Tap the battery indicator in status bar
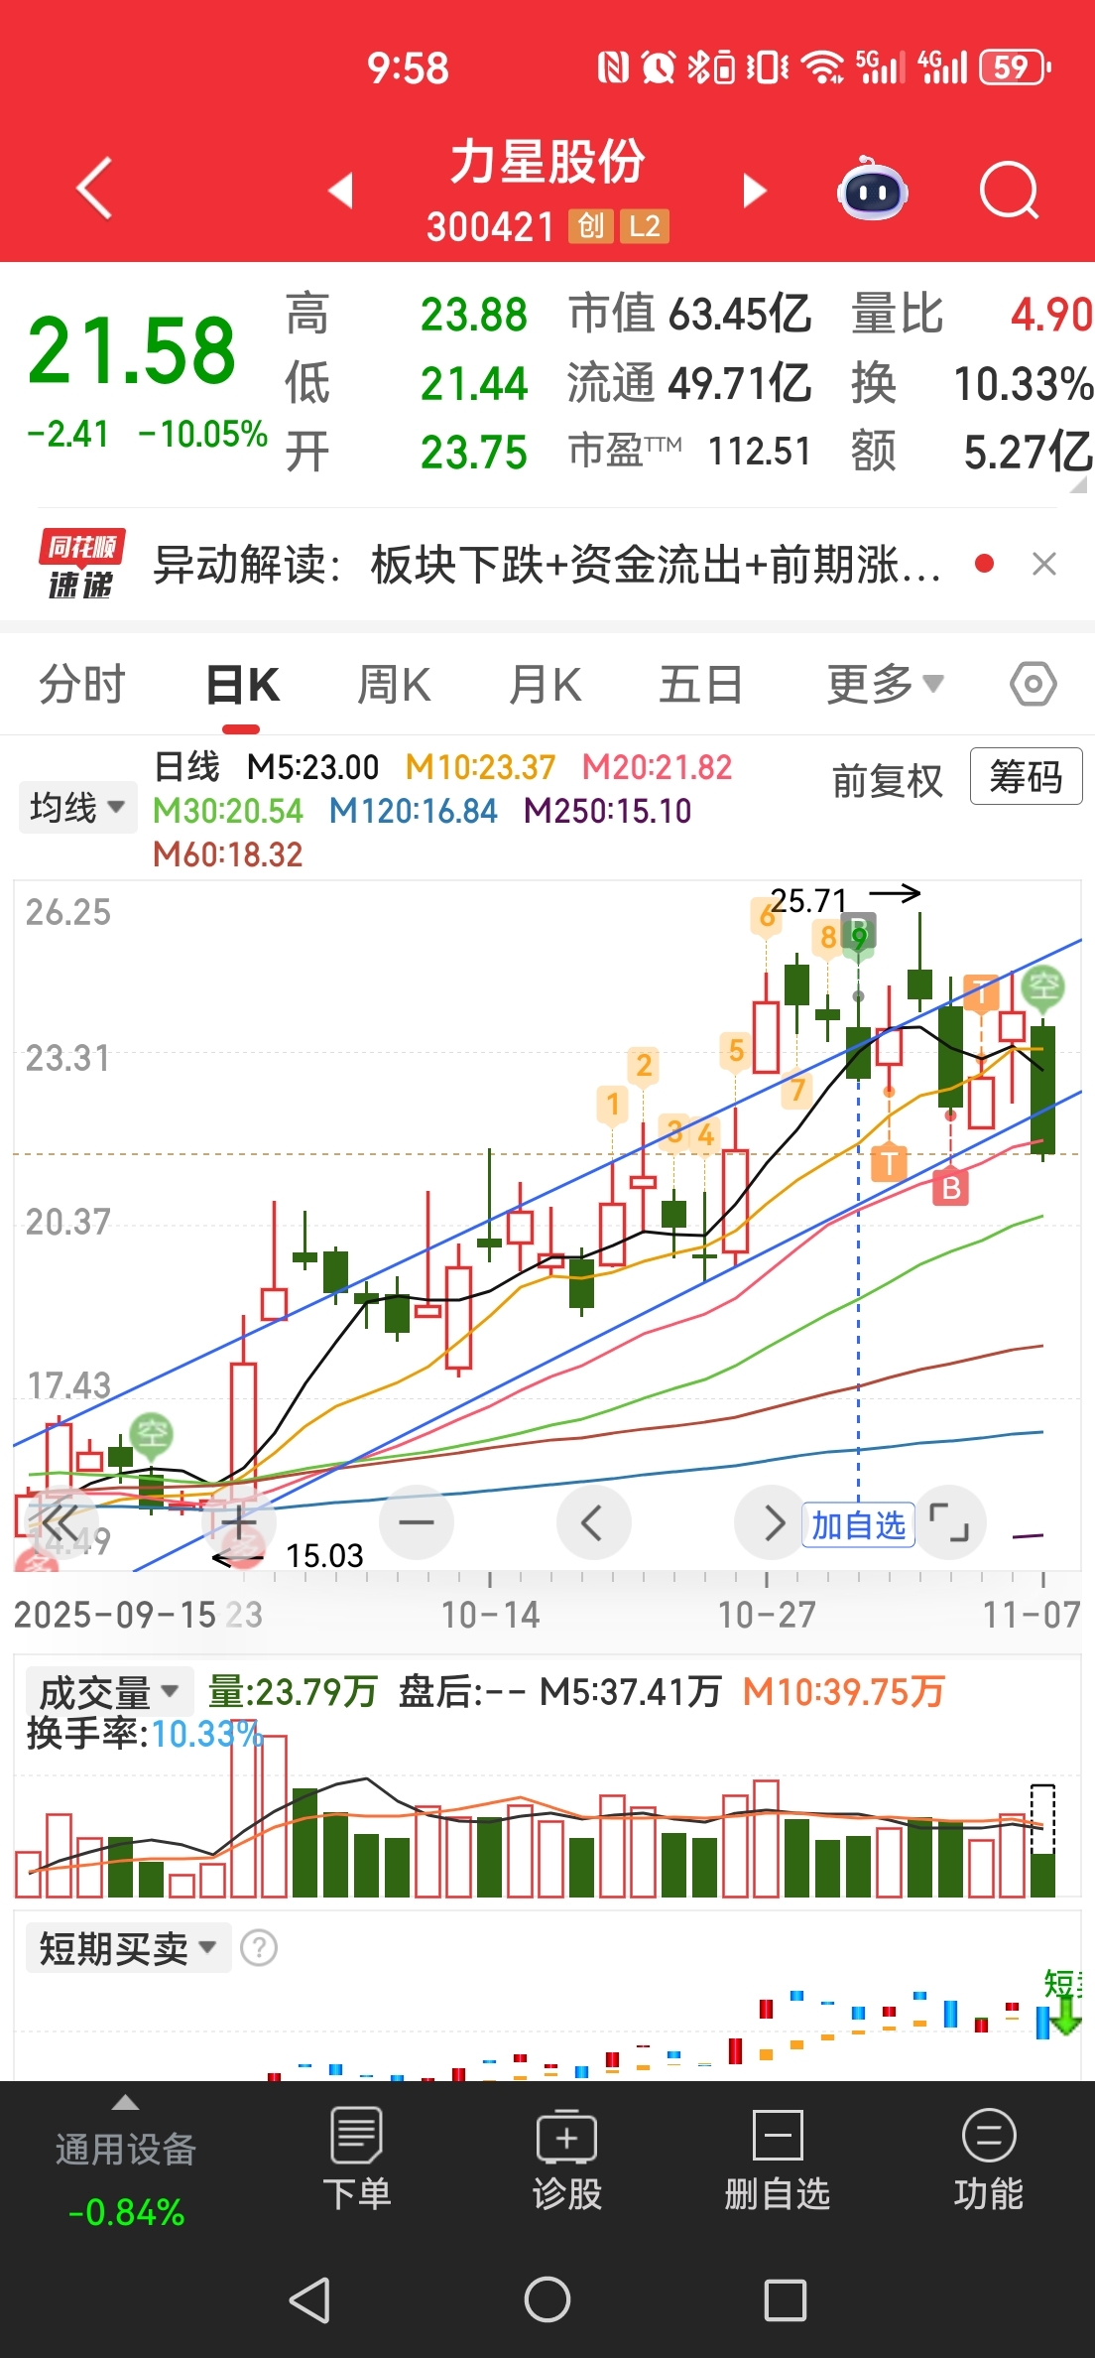This screenshot has width=1095, height=2358. click(1014, 67)
